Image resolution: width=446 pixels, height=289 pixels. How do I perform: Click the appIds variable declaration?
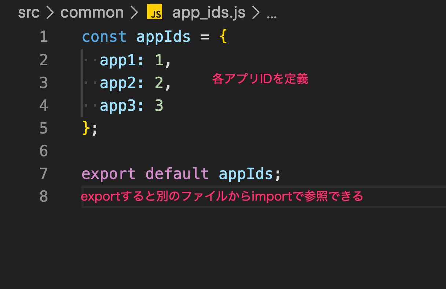(164, 37)
